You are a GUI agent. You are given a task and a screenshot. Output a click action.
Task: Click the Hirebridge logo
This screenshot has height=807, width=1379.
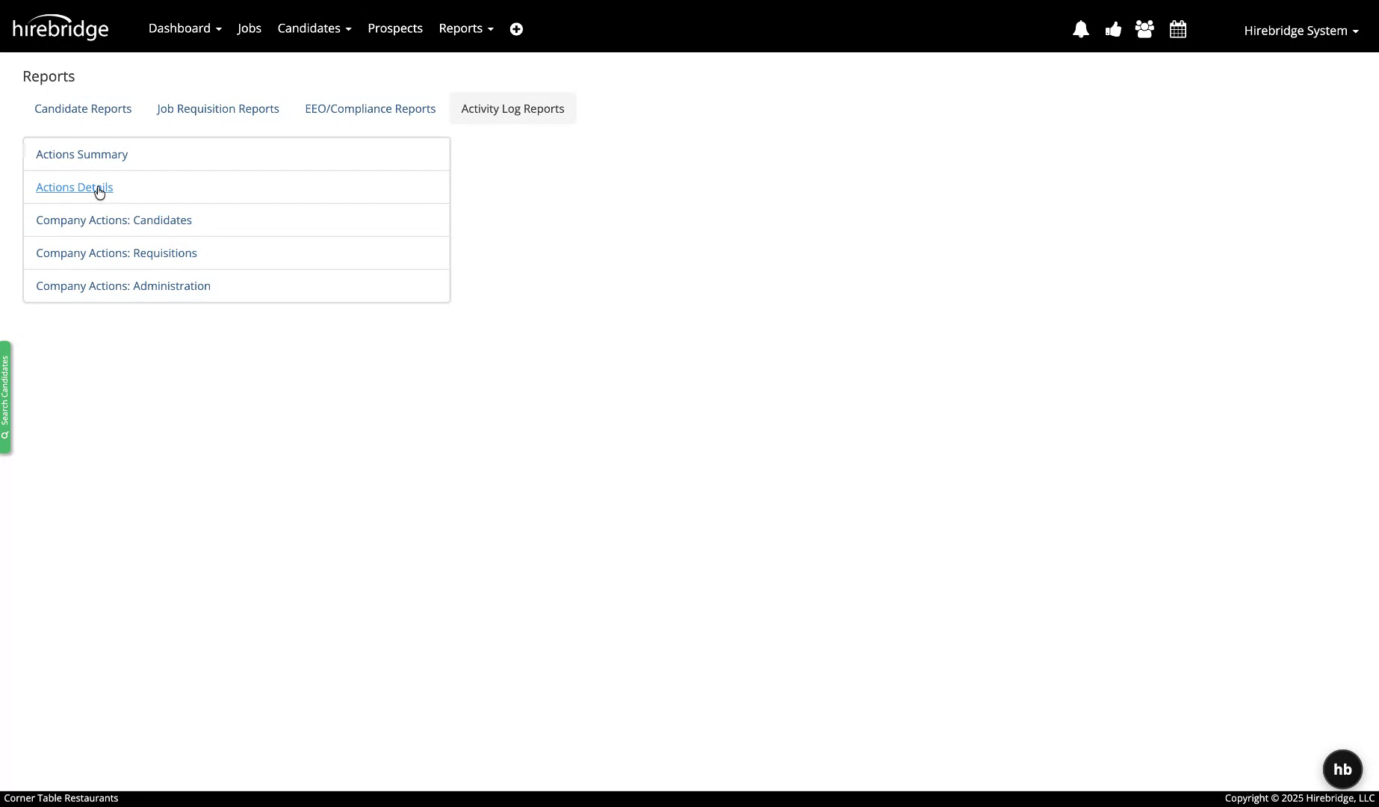pyautogui.click(x=61, y=27)
